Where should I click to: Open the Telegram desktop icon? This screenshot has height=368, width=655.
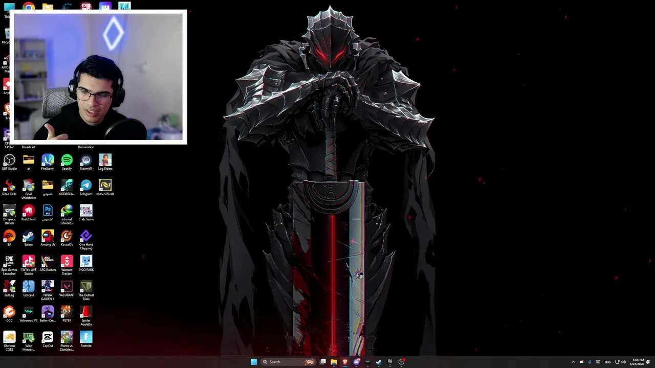[x=86, y=187]
